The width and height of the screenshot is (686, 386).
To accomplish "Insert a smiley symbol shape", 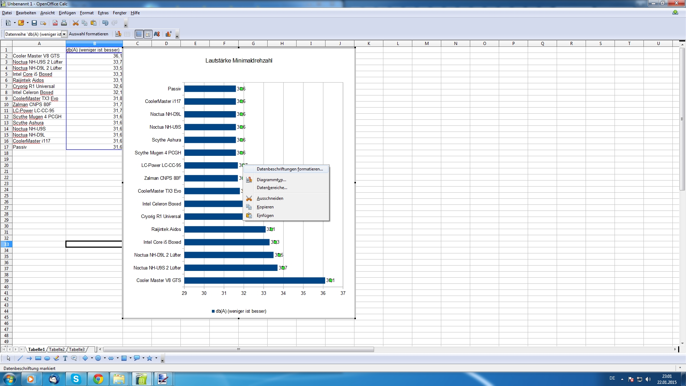I will click(x=98, y=358).
